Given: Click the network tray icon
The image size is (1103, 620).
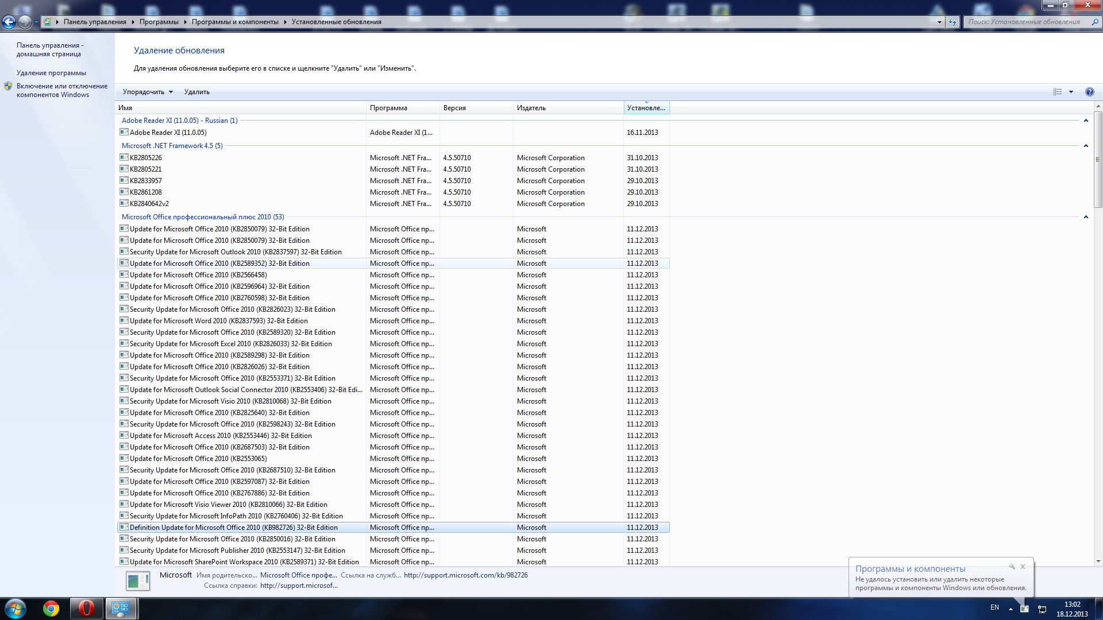Looking at the screenshot, I should click(x=1042, y=609).
